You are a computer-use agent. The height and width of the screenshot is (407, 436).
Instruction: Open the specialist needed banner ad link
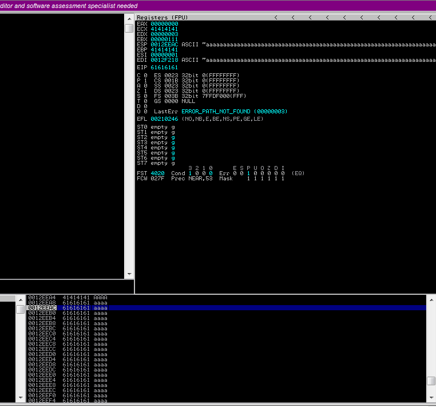point(69,6)
